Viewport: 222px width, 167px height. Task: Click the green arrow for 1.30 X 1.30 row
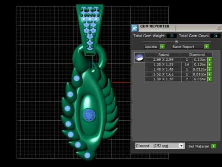point(210,79)
